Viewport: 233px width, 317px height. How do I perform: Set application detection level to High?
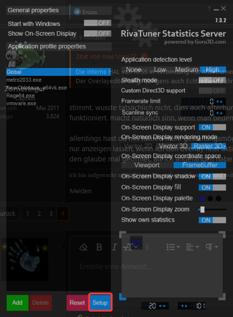click(x=213, y=69)
